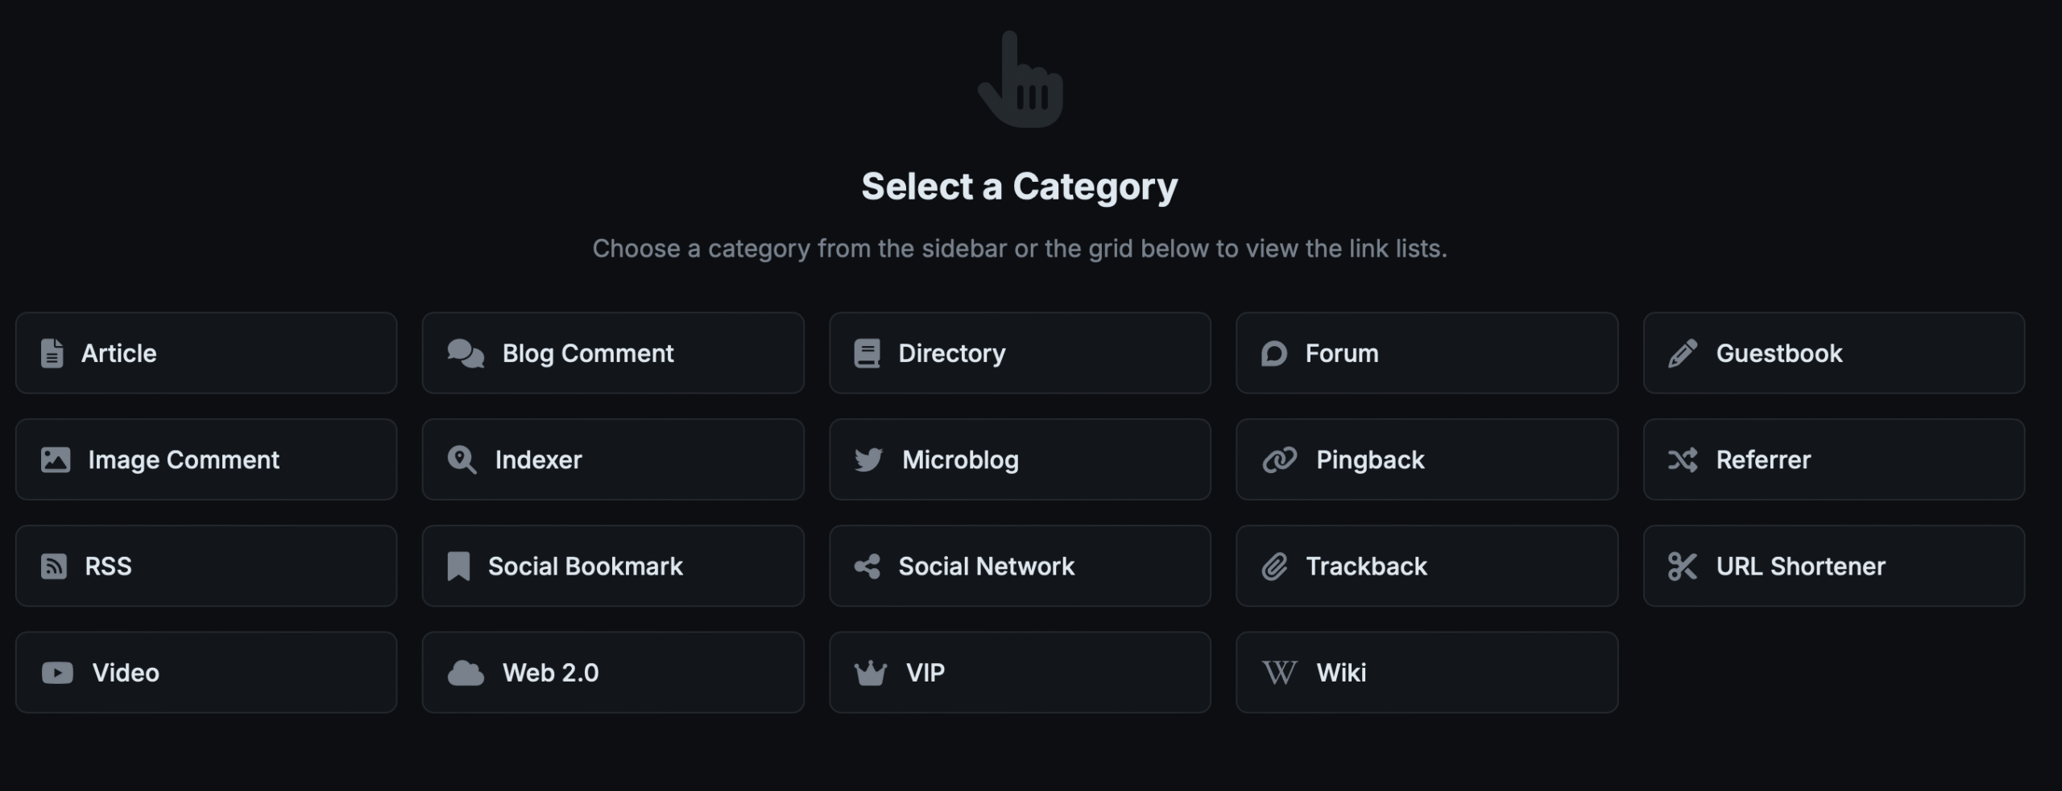Click the VIP crown icon

(x=870, y=673)
